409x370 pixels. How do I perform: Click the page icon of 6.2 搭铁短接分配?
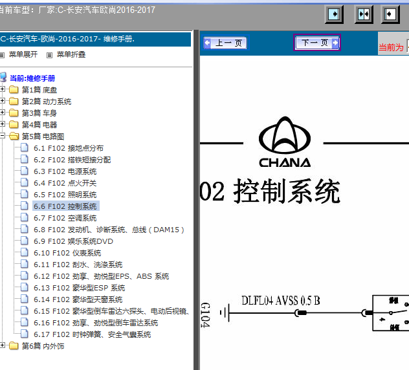pos(25,159)
